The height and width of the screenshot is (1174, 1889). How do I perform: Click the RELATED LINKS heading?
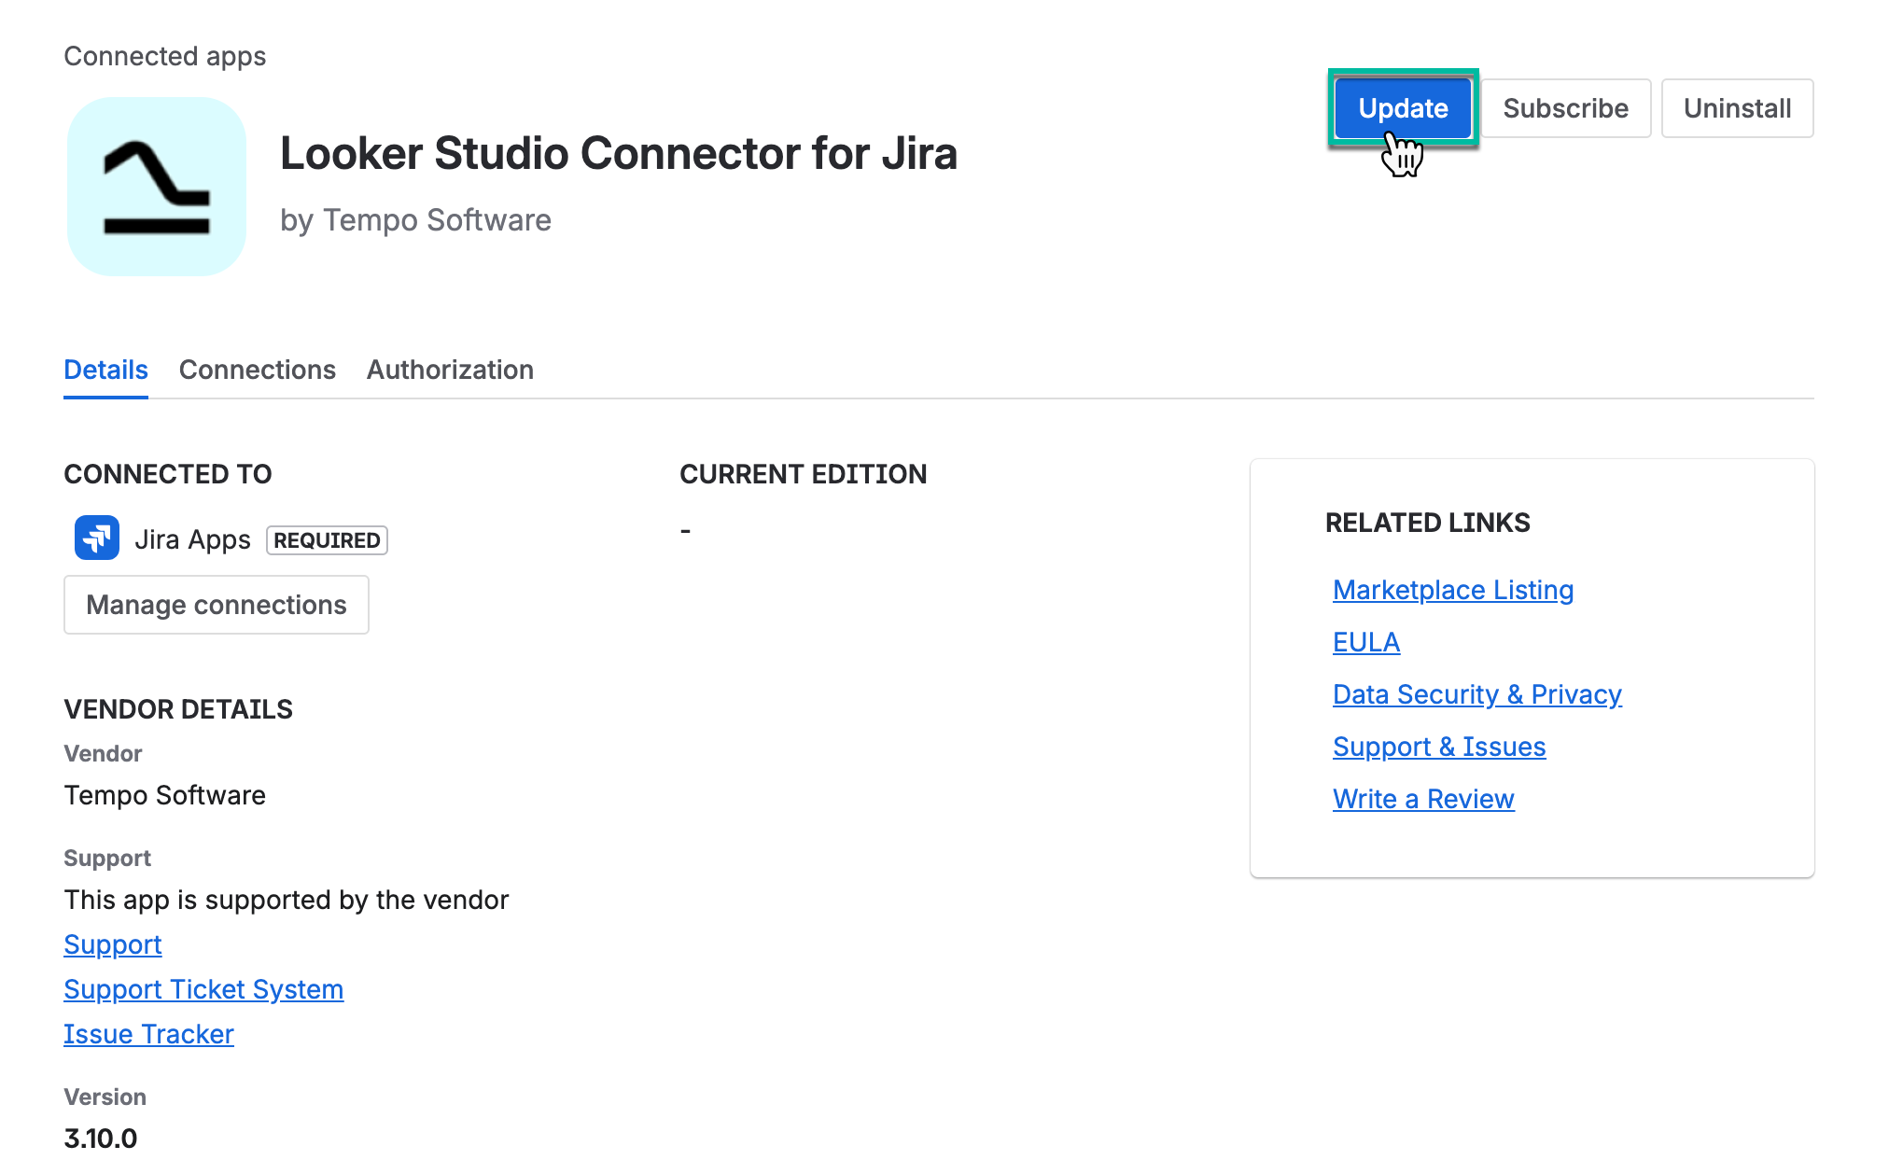pos(1428,523)
